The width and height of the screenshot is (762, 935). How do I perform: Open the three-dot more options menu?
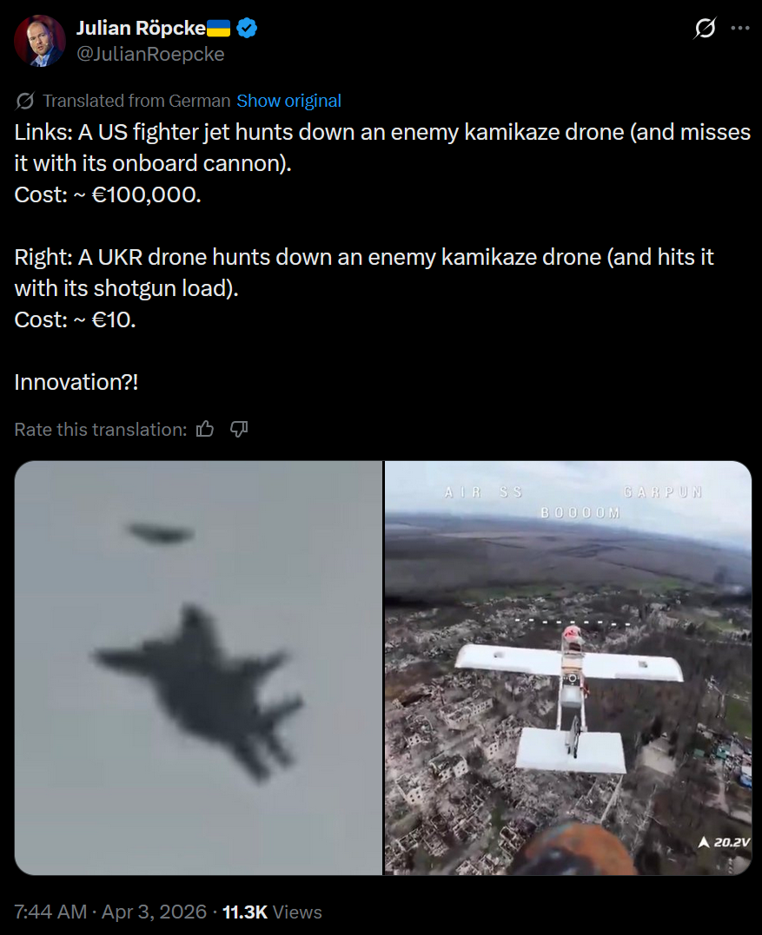point(740,28)
